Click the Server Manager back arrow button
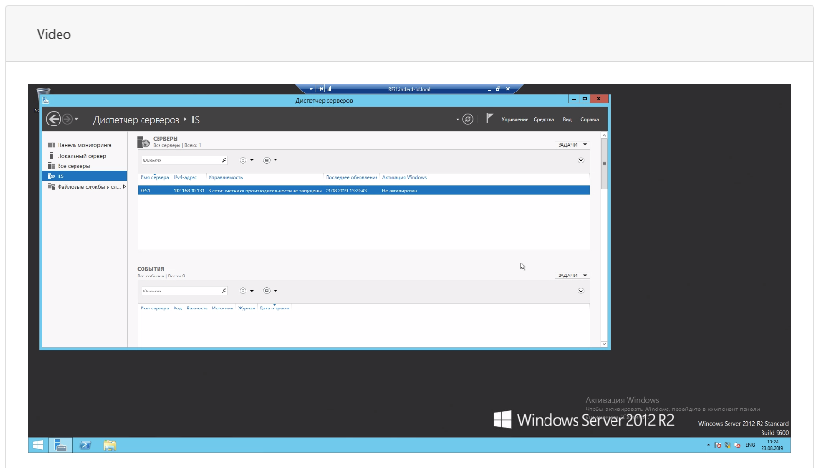The width and height of the screenshot is (821, 468). point(54,119)
